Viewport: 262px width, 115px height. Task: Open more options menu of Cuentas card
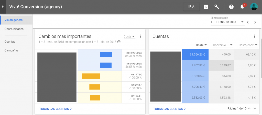pyautogui.click(x=255, y=36)
